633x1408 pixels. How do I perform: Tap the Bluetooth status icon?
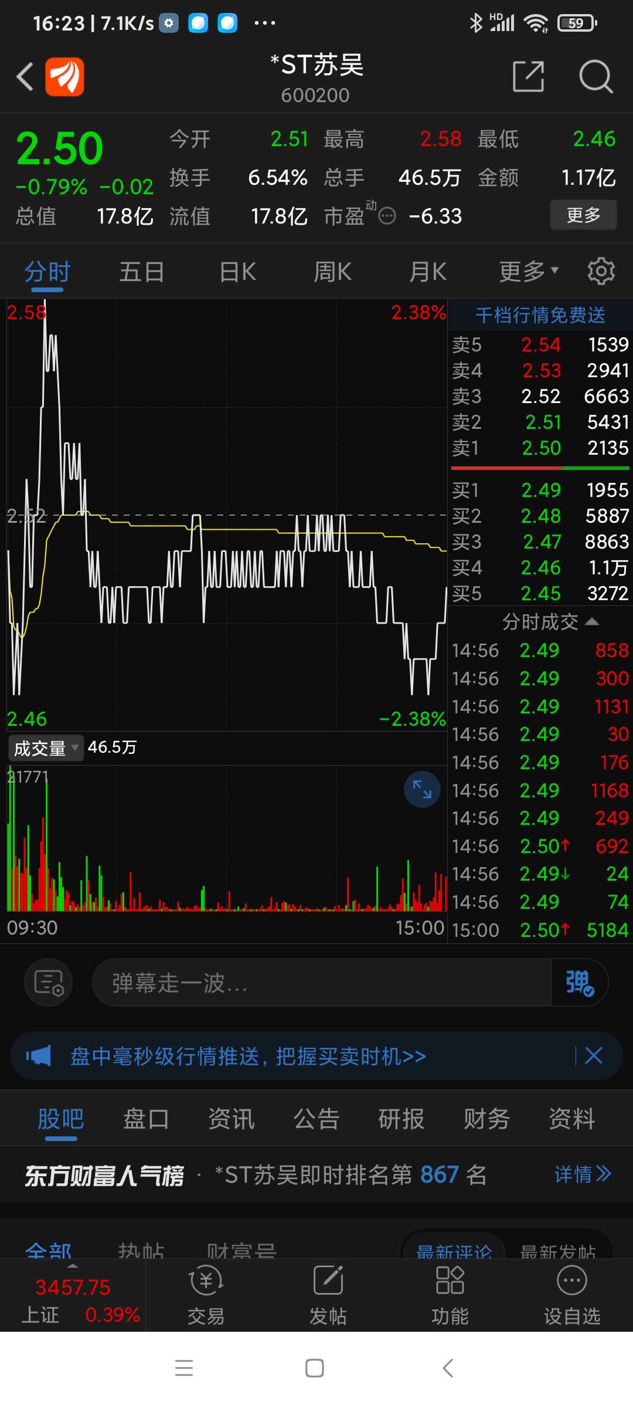pyautogui.click(x=476, y=23)
